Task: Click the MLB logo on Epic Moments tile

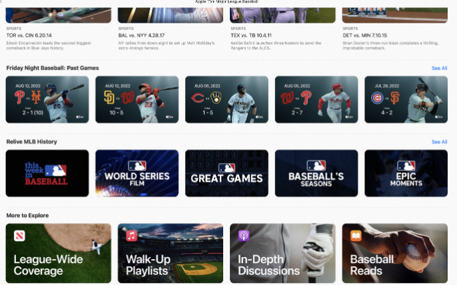Action: 406,166
